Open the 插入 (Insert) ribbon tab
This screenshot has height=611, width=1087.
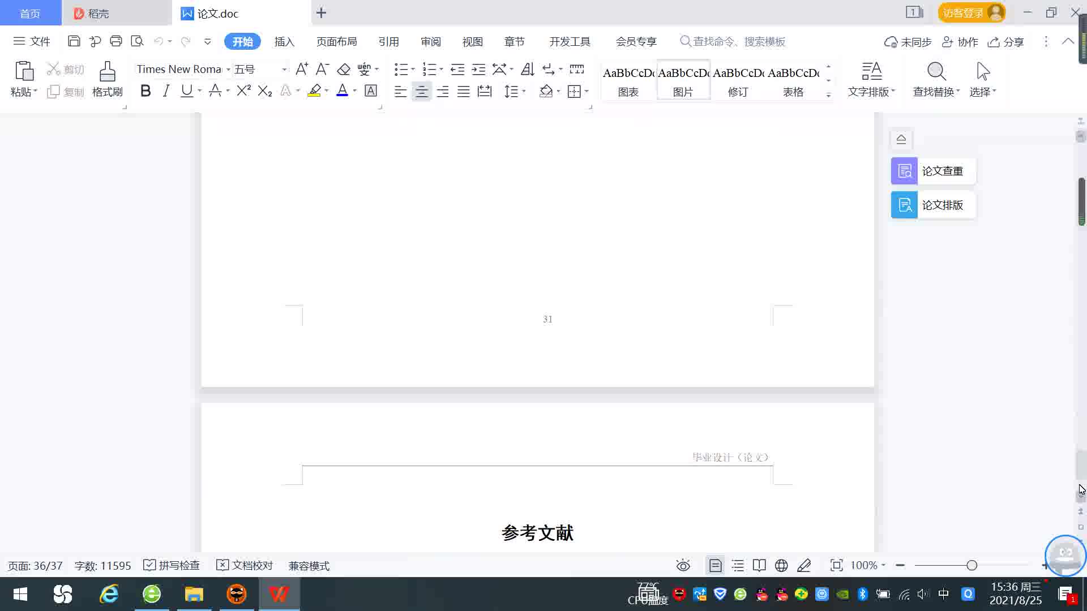click(x=284, y=42)
